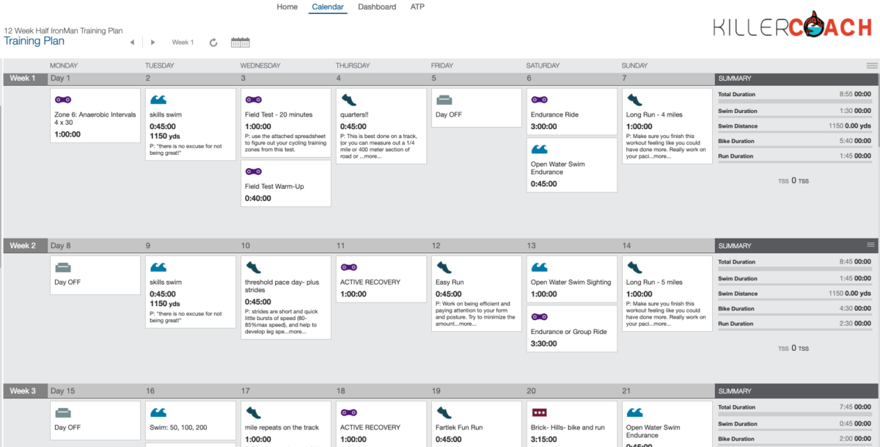The image size is (880, 447).
Task: Click swim icon on Day 9 skills swim
Action: click(x=158, y=266)
